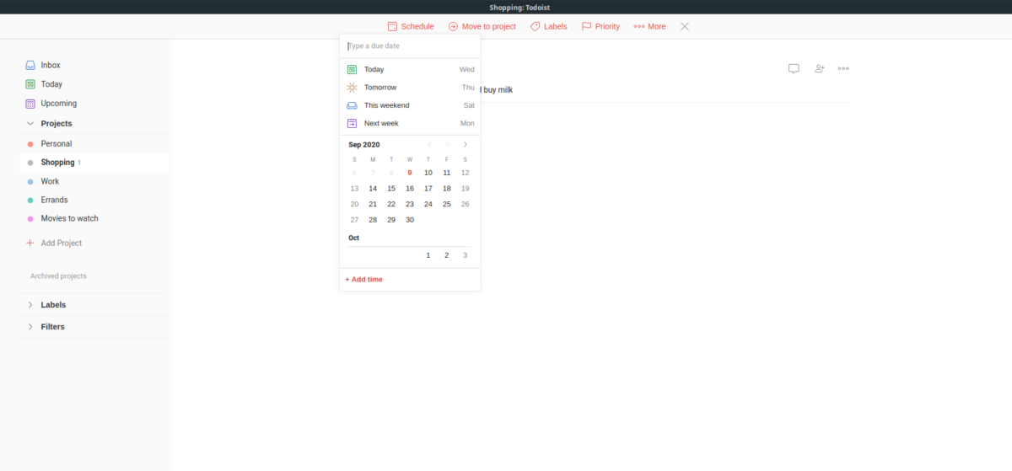Click the Labels section heading text
The image size is (1012, 471).
click(53, 305)
